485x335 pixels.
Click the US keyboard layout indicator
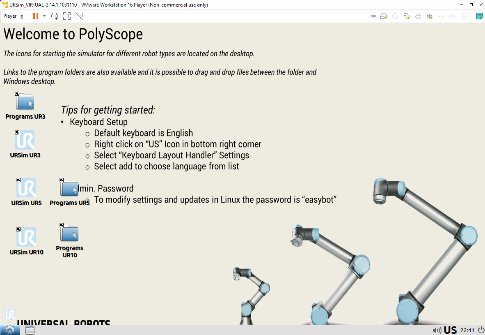click(451, 330)
